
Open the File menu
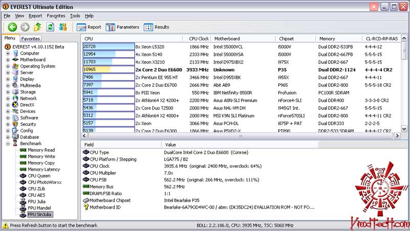point(7,16)
